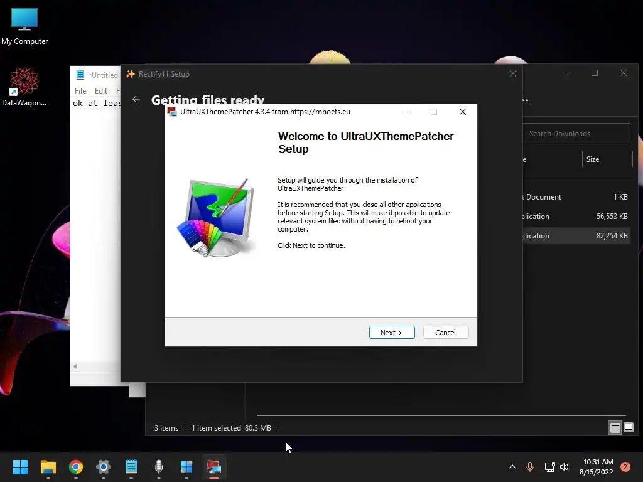
Task: Select the 1 KB Document file row
Action: click(576, 196)
